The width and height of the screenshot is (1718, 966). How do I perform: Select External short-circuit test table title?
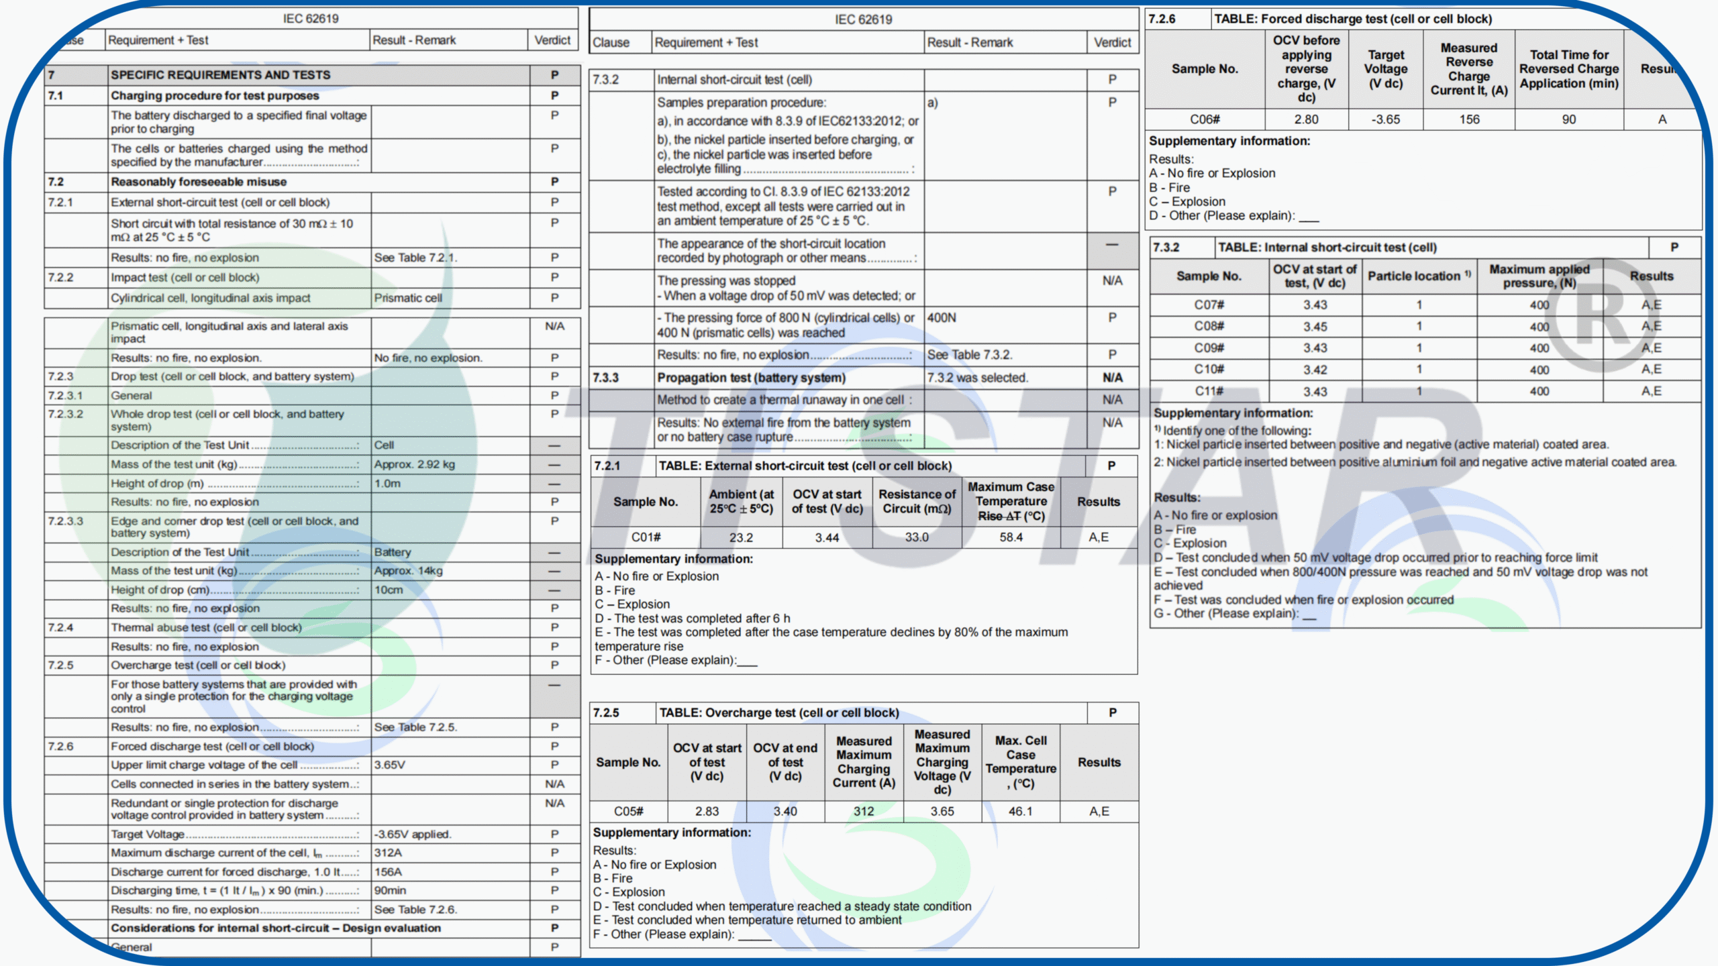tap(805, 466)
